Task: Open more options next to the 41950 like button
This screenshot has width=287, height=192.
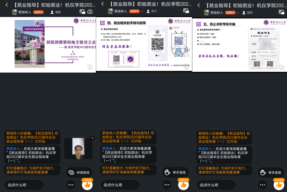Action: (262, 185)
